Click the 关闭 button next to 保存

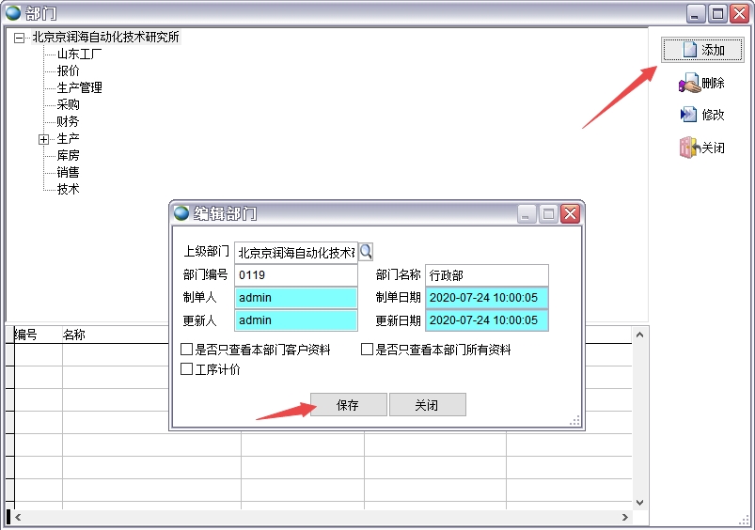pos(427,405)
